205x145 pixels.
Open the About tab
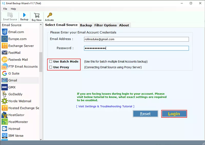pyautogui.click(x=124, y=25)
